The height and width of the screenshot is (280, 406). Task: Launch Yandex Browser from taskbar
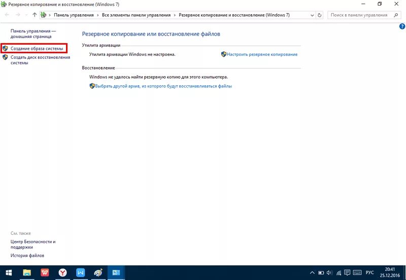pos(62,272)
